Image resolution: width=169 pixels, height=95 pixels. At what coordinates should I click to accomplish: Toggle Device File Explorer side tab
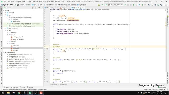(168, 78)
